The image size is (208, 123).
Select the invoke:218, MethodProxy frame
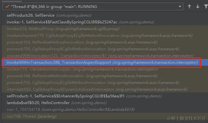click(x=105, y=29)
